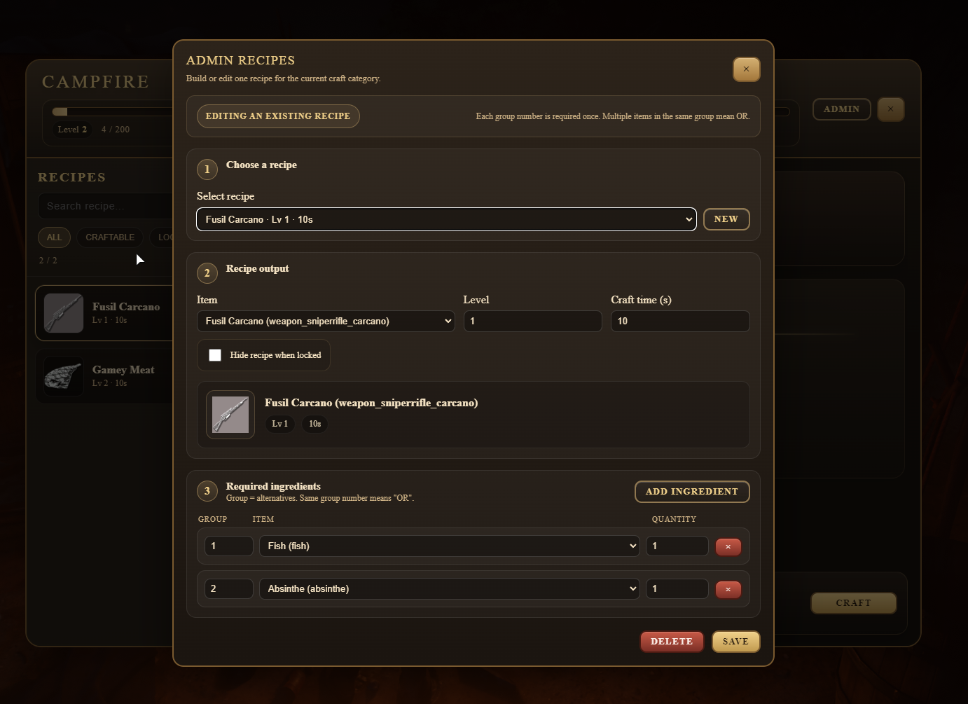Click the Campfire level progress bar
The height and width of the screenshot is (704, 968).
112,111
